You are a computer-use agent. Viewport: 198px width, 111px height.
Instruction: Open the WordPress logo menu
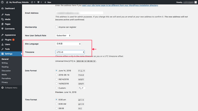coord(2,2)
